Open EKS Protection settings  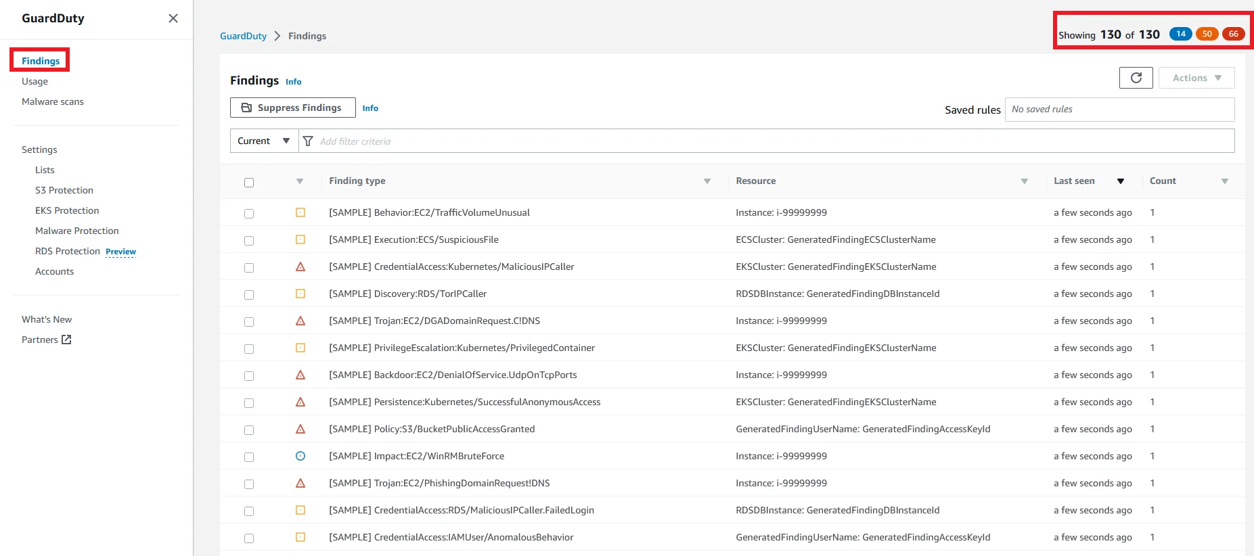pyautogui.click(x=67, y=210)
